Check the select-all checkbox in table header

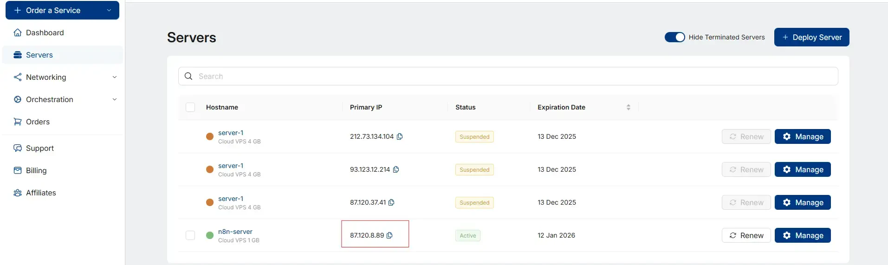(x=190, y=107)
